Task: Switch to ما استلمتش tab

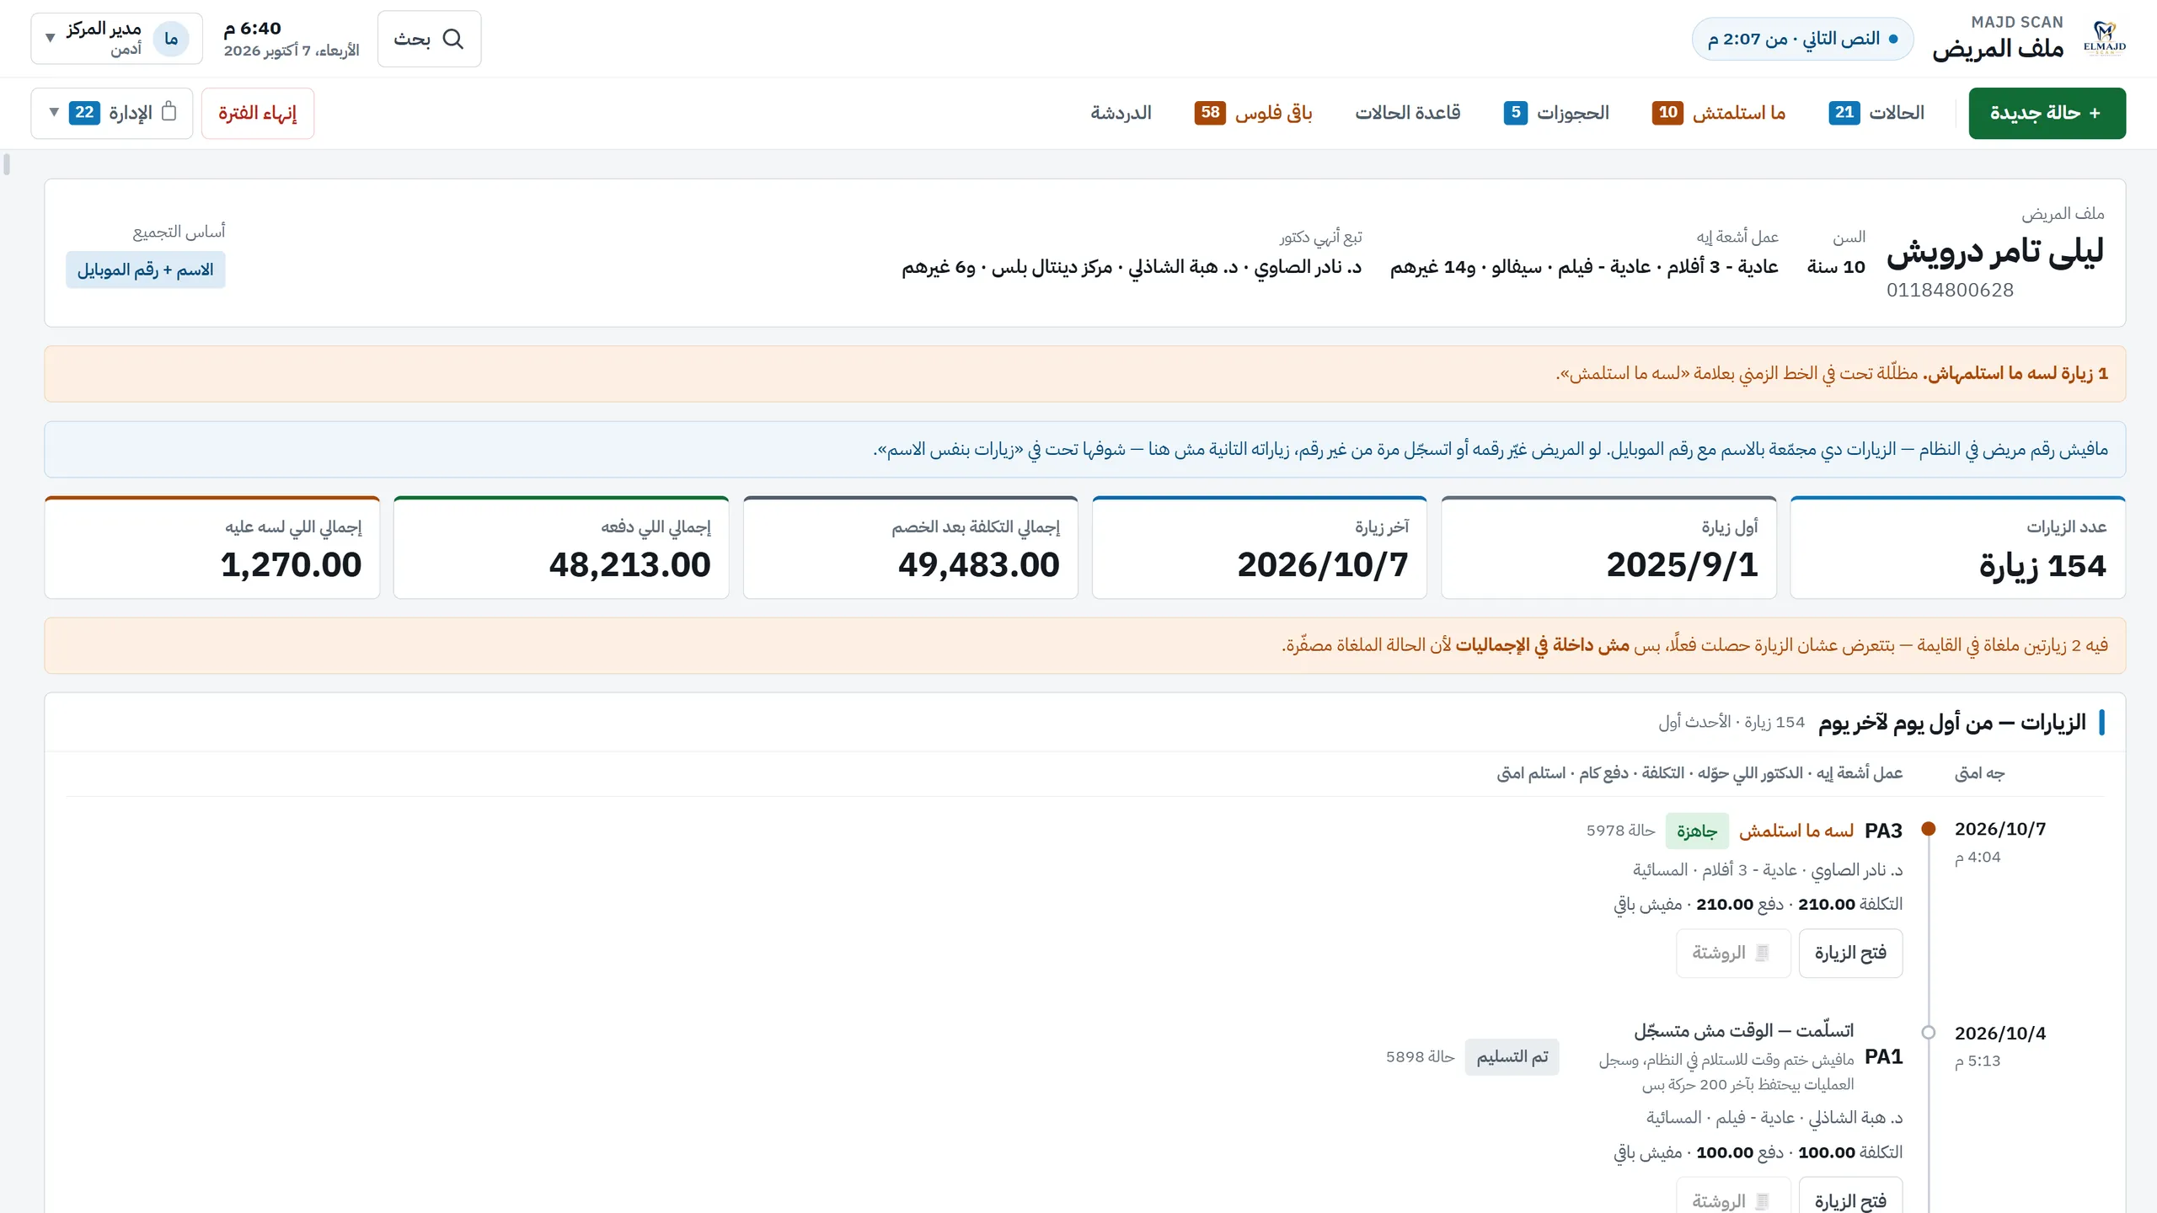Action: click(x=1719, y=113)
